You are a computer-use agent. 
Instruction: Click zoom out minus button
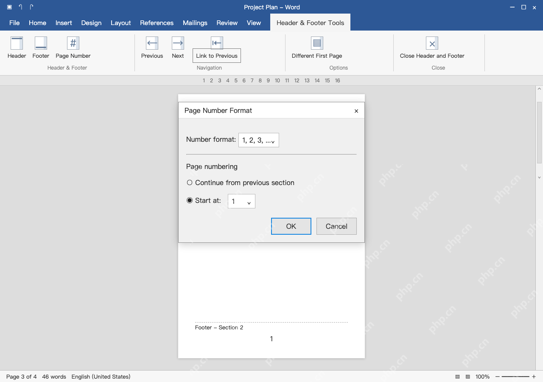click(x=498, y=376)
